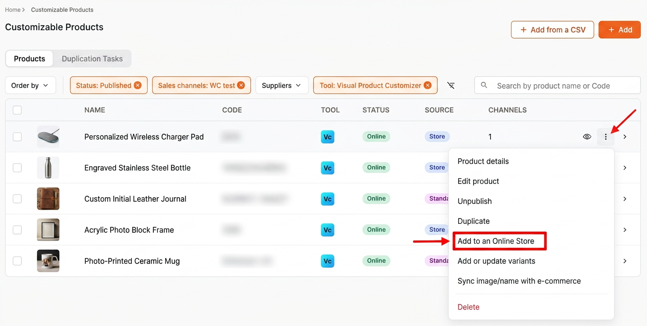Open the Suppliers dropdown
647x326 pixels.
coord(282,85)
